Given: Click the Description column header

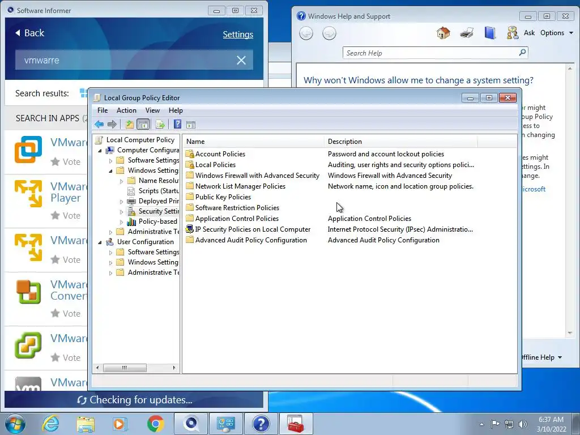Looking at the screenshot, I should (x=401, y=141).
